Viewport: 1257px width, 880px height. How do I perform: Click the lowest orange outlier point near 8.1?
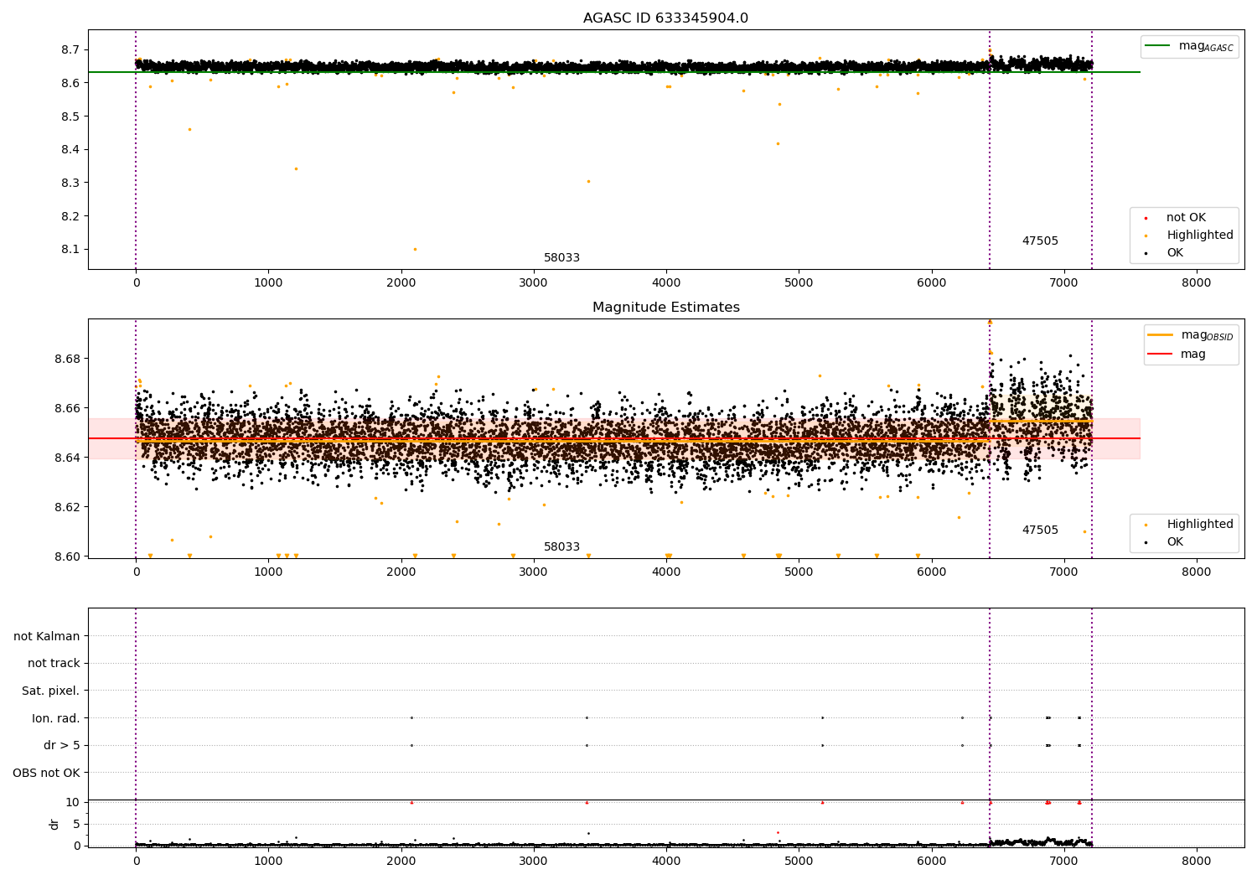pos(415,249)
